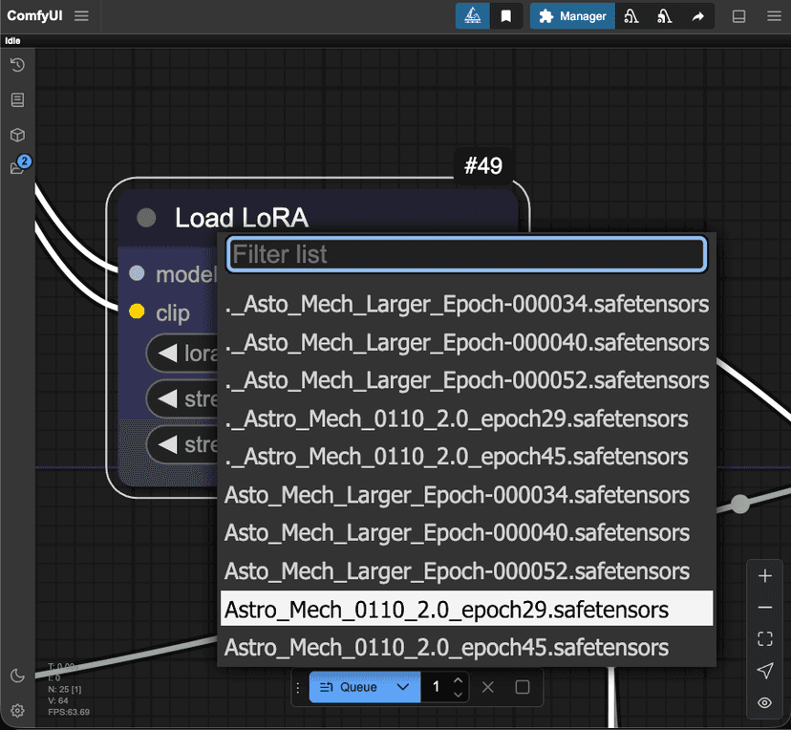The image size is (791, 730).
Task: Choose Asto_Mech_Larger_Epoch-000040.safetensors without dot prefix
Action: point(457,533)
